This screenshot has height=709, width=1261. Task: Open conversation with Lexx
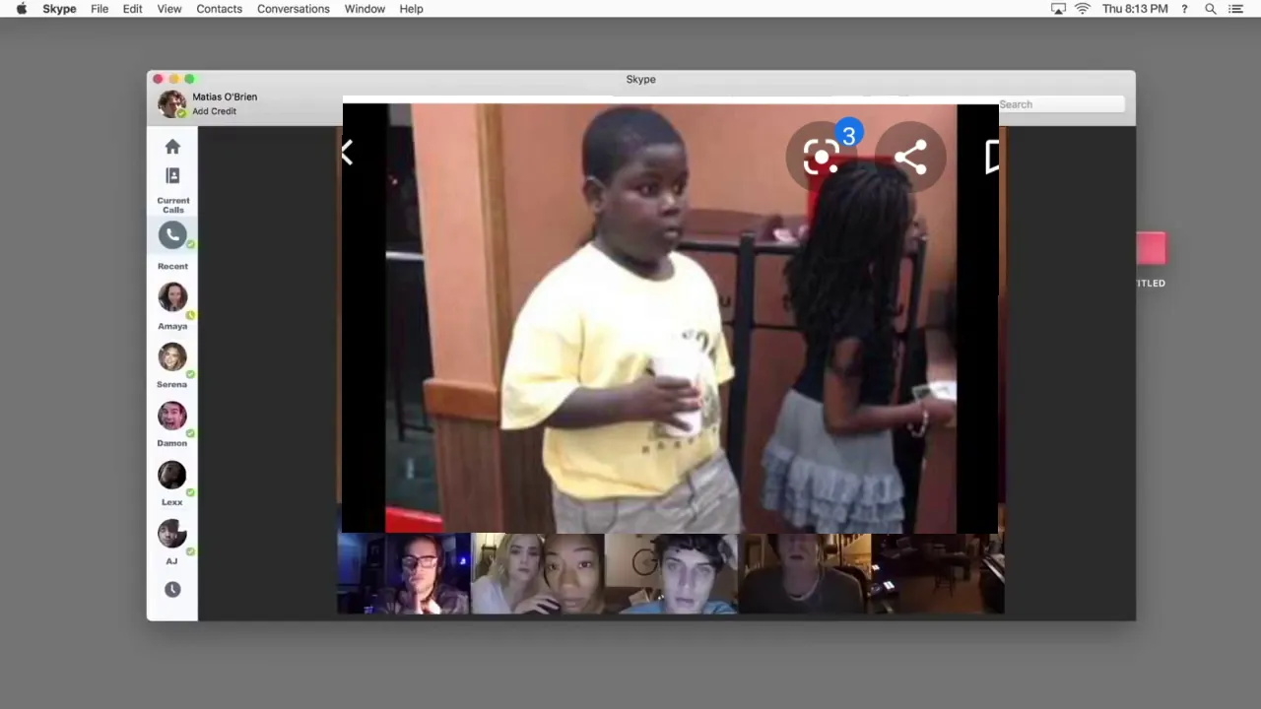(172, 474)
